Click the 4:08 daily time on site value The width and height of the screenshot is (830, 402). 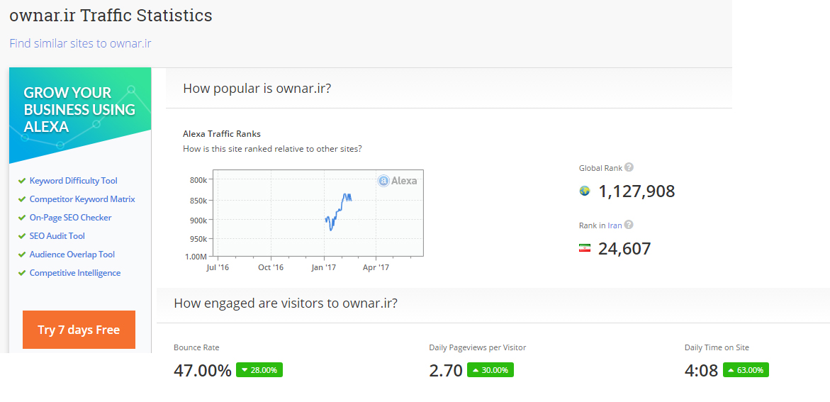pos(702,370)
